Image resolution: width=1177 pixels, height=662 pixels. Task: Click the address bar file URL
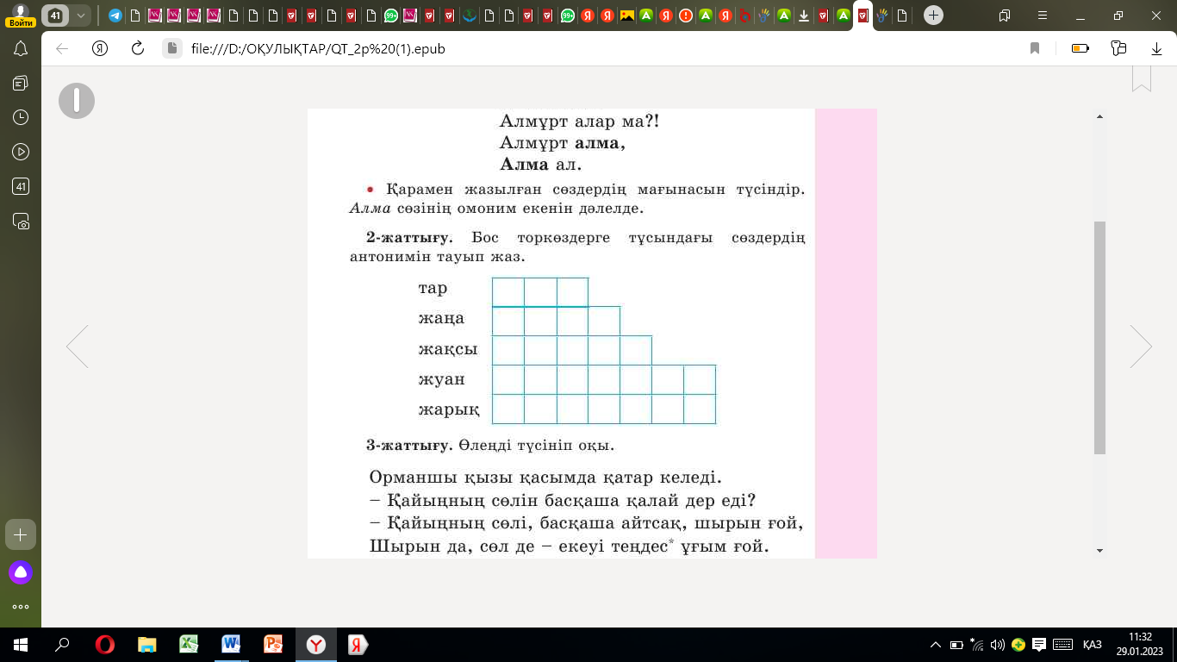[x=318, y=49]
